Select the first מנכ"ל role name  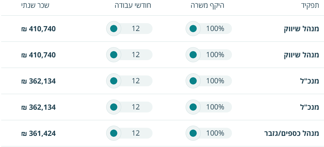point(309,81)
